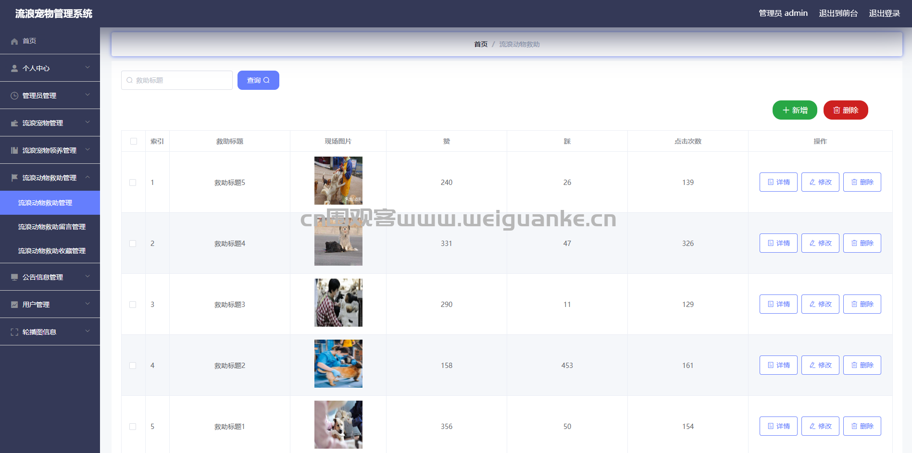
Task: Click 点击次数 column header
Action: tap(687, 141)
